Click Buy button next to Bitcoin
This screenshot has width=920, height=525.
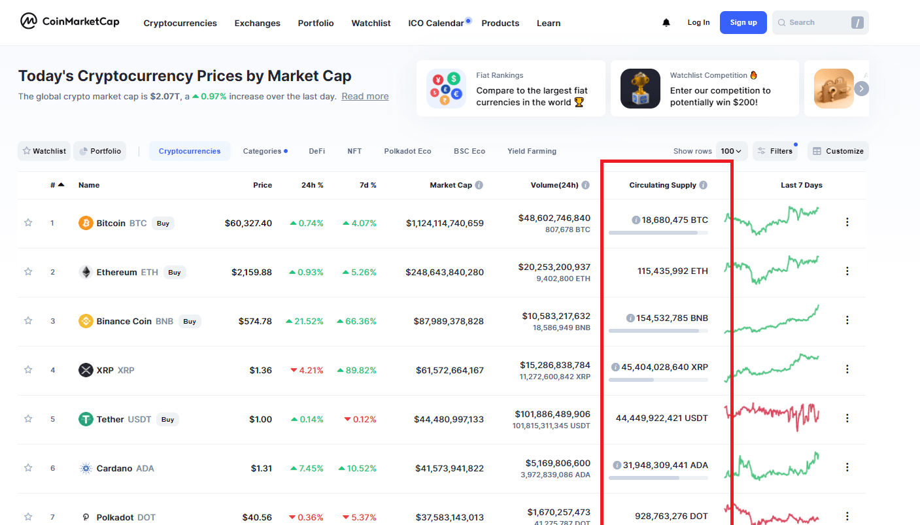163,223
